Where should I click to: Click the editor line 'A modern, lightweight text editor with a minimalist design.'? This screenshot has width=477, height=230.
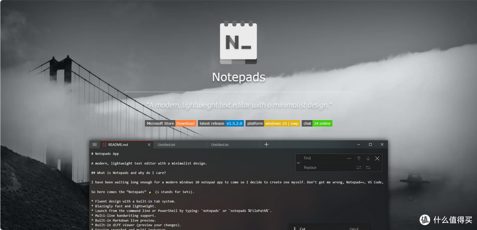(149, 163)
